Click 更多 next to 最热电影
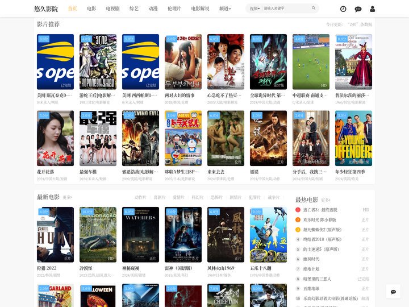This screenshot has height=307, width=409. (325, 200)
